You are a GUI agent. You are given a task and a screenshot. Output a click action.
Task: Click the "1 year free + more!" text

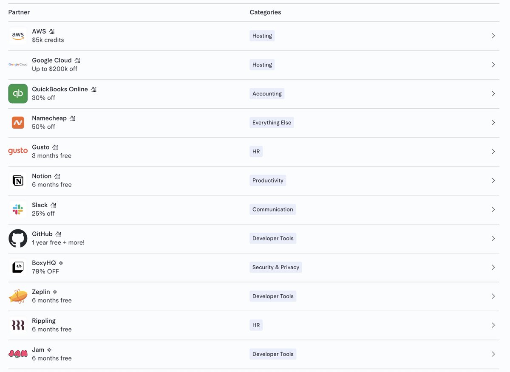58,242
